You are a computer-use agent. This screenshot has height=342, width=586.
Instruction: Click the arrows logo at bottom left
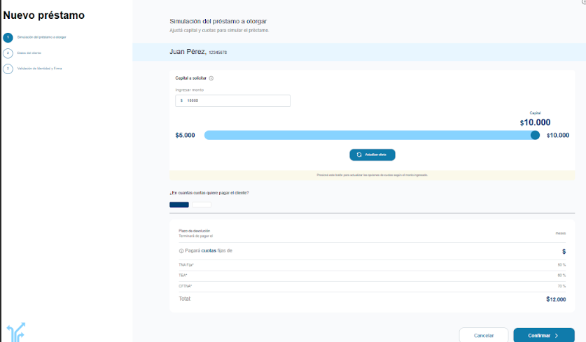pyautogui.click(x=15, y=332)
